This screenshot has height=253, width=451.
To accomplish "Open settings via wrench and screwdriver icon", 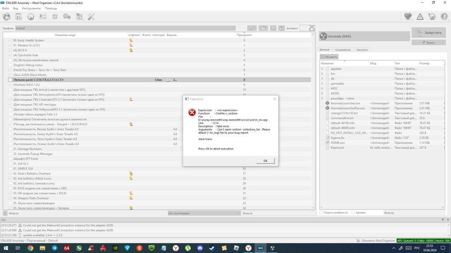I will click(91, 17).
